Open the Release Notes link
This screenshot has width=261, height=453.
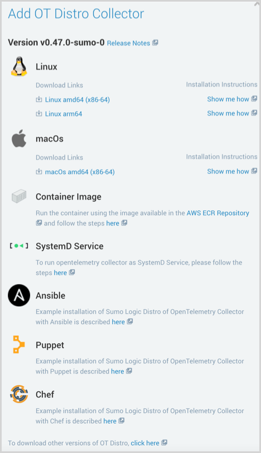(x=128, y=43)
